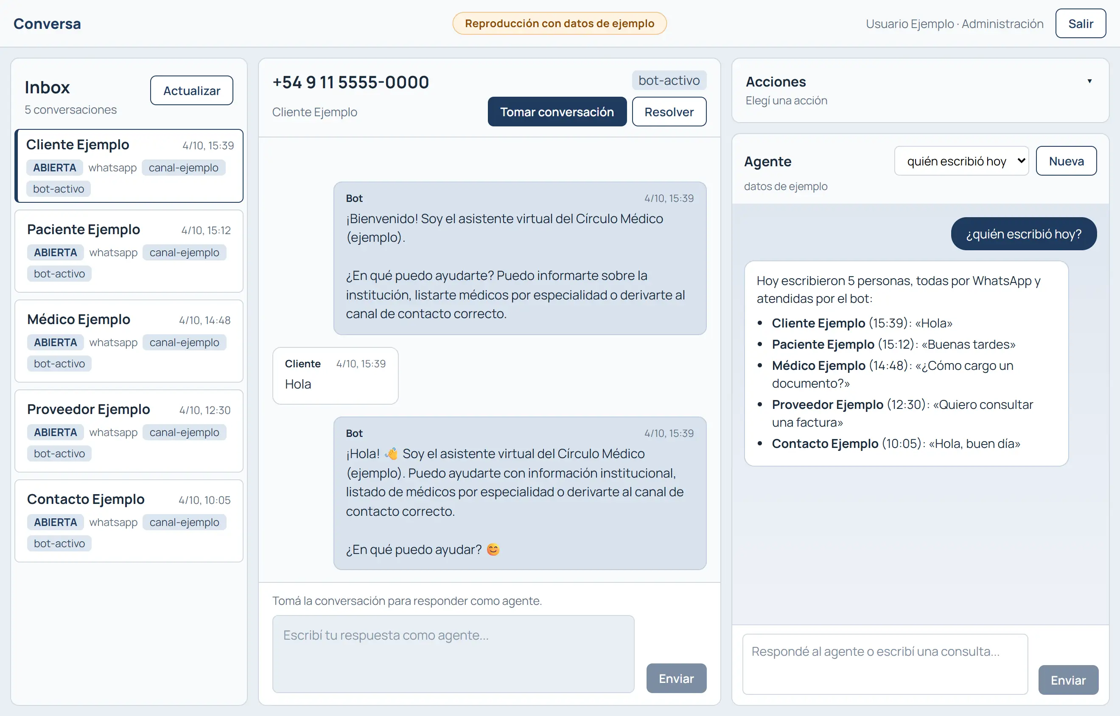Click the phone number +54 9 11 5555-0000
The width and height of the screenshot is (1120, 716).
tap(350, 82)
